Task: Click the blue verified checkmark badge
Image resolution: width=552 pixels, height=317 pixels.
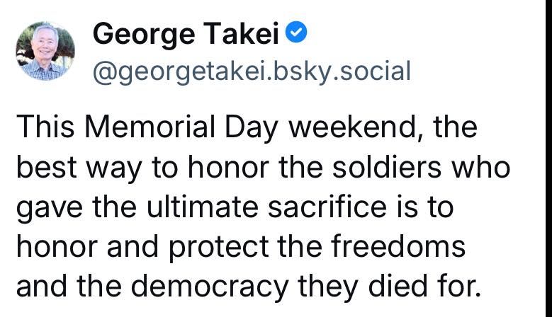Action: tap(297, 33)
